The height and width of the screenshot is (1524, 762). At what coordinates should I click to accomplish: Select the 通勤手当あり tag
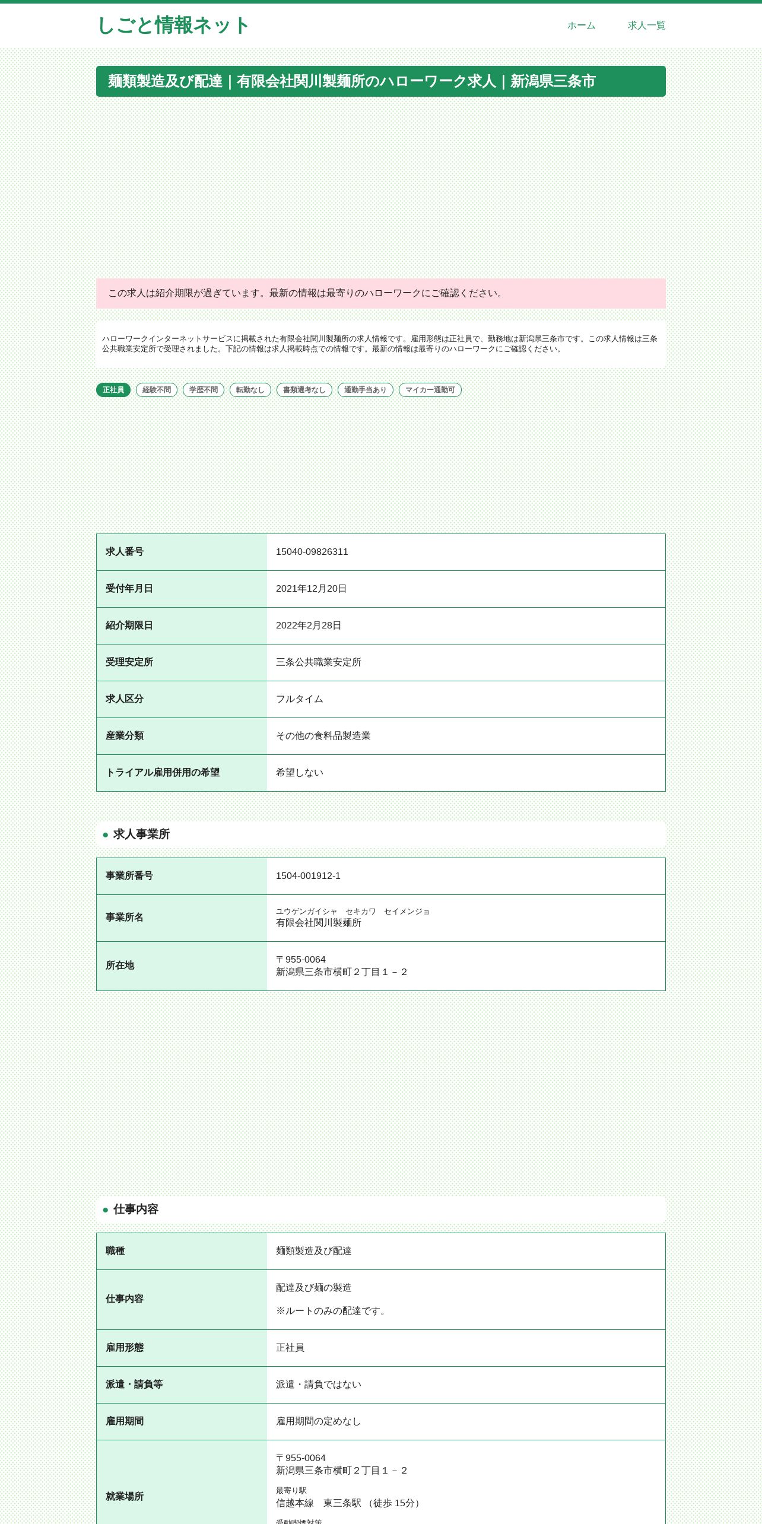point(366,390)
